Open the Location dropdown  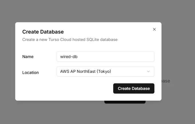click(105, 71)
